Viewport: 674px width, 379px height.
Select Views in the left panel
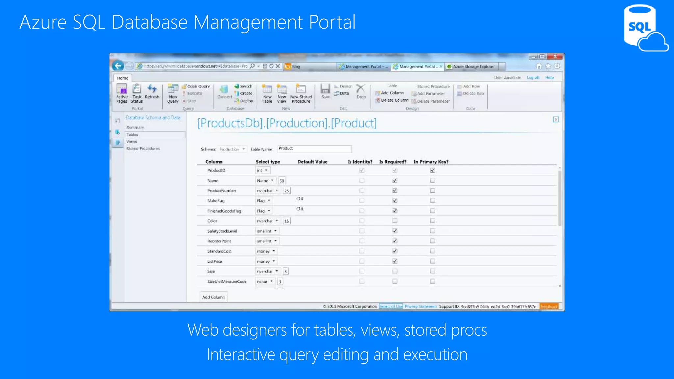coord(132,141)
